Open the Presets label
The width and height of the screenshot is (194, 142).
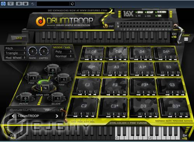click(x=52, y=110)
